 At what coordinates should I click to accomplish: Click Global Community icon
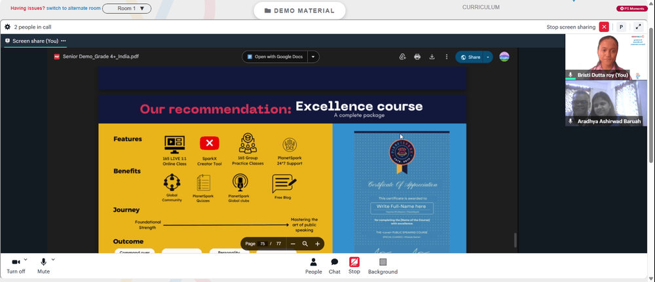172,183
